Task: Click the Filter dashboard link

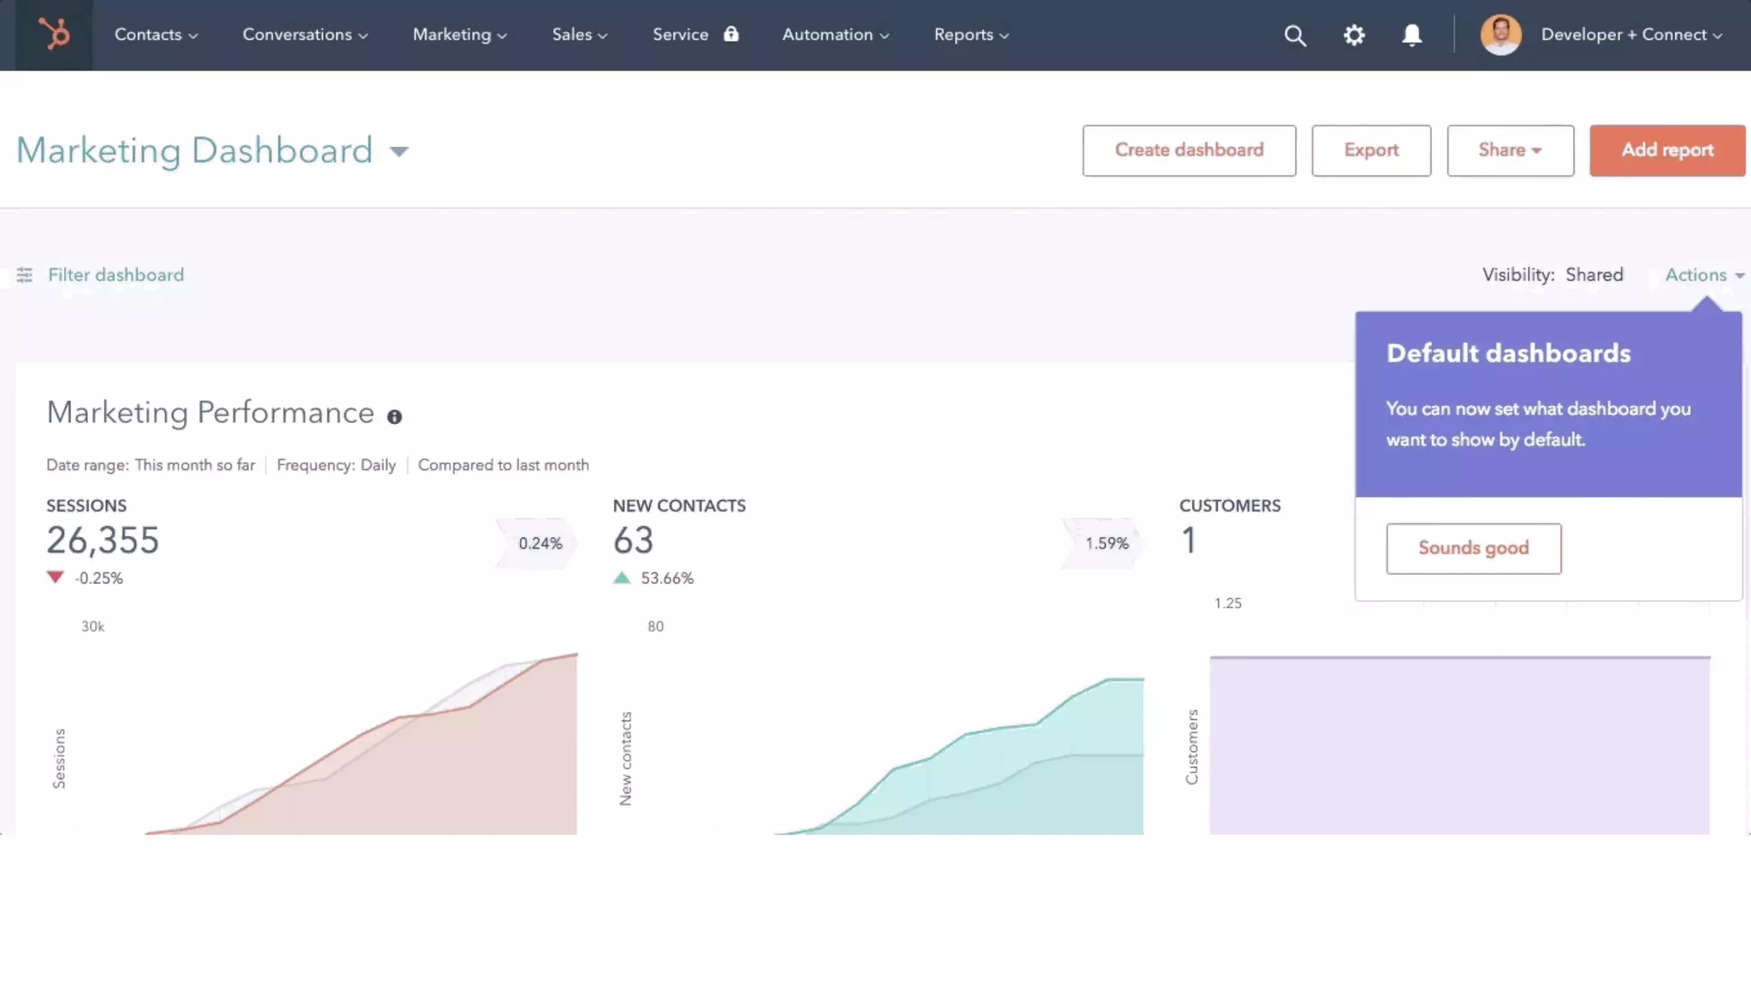Action: coord(115,274)
